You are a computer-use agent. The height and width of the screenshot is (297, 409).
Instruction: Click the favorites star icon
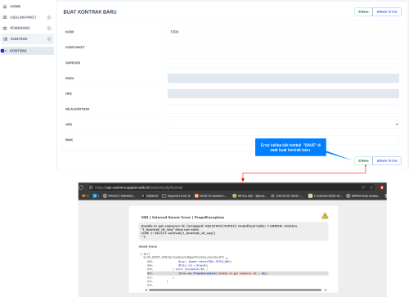371,187
